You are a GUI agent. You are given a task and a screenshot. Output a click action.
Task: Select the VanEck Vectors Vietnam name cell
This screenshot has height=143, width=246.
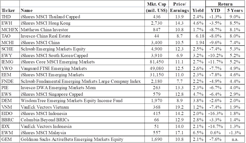(45, 107)
